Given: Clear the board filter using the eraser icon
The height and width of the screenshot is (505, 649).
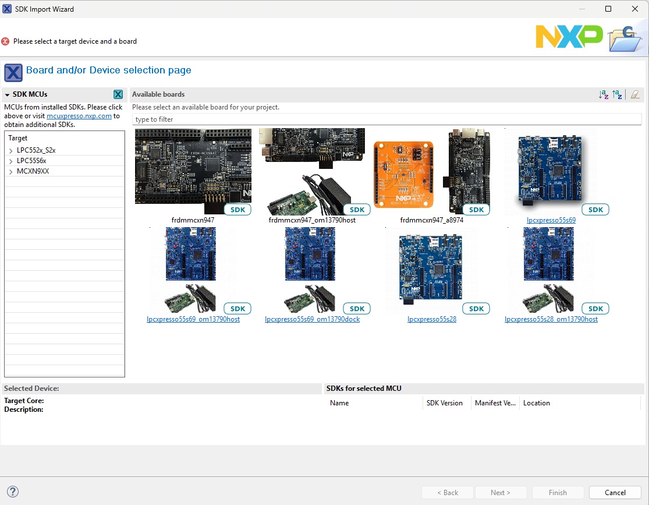Looking at the screenshot, I should coord(634,94).
